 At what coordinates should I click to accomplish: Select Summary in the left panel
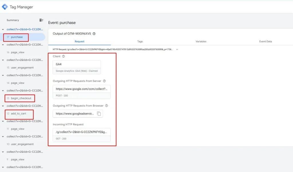click(x=13, y=20)
